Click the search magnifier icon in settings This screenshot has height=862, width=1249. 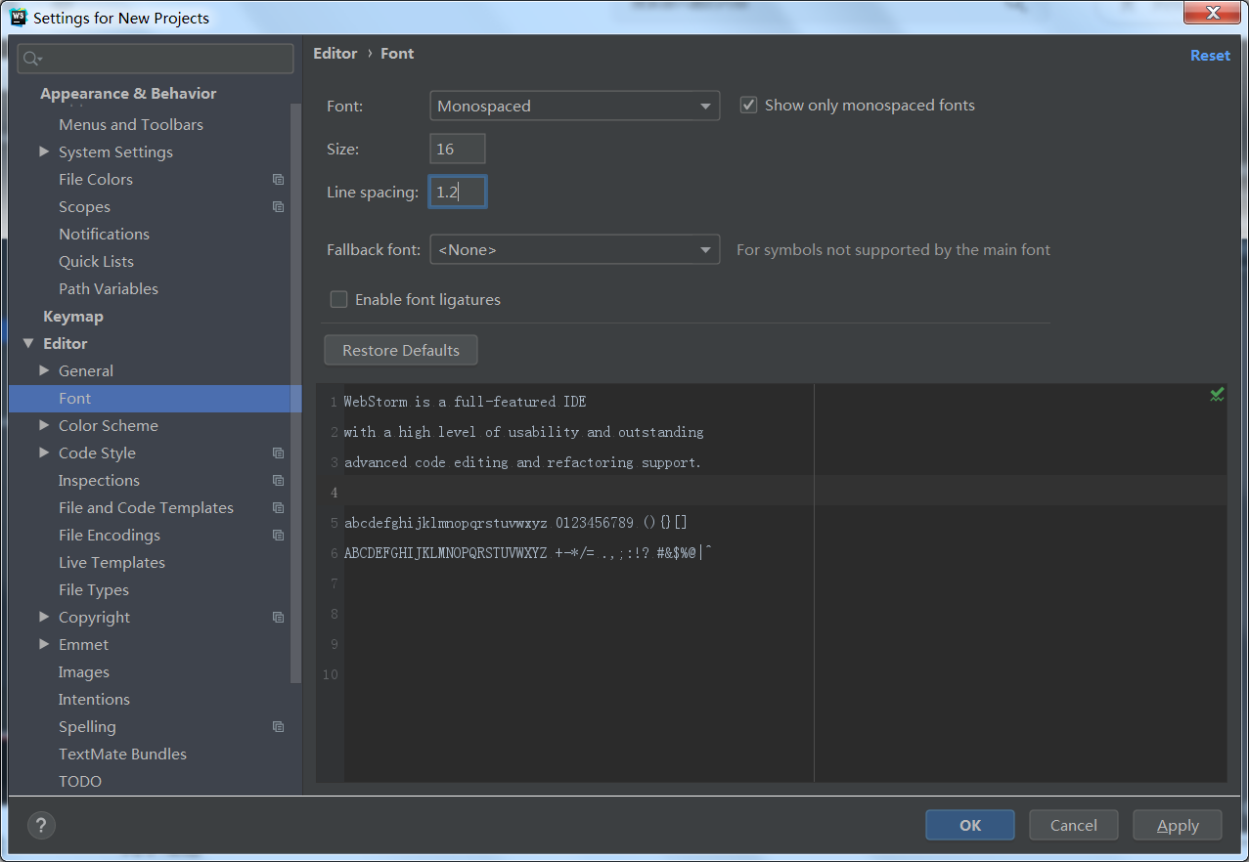click(x=32, y=59)
